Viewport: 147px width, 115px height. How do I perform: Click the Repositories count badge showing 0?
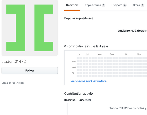click(x=103, y=5)
